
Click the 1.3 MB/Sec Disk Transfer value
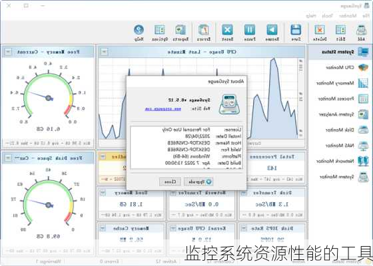coord(272,204)
